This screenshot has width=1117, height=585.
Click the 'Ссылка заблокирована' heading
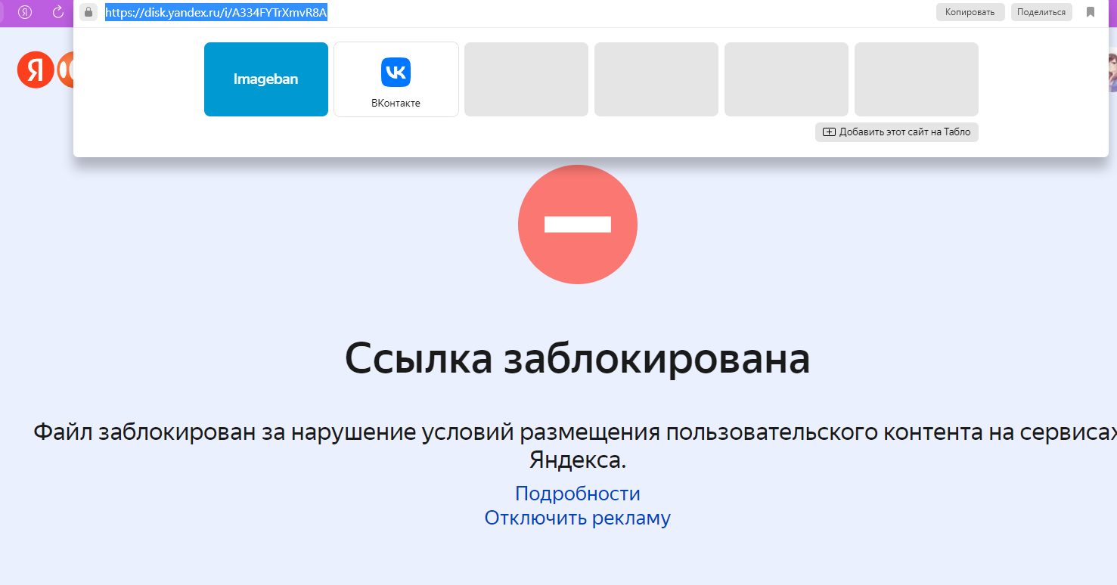tap(577, 359)
